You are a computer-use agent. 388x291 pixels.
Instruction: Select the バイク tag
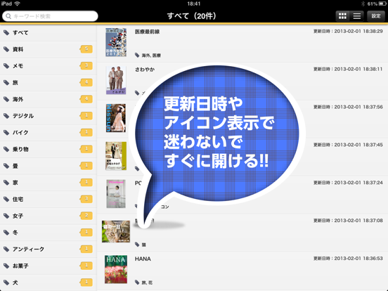coord(48,132)
